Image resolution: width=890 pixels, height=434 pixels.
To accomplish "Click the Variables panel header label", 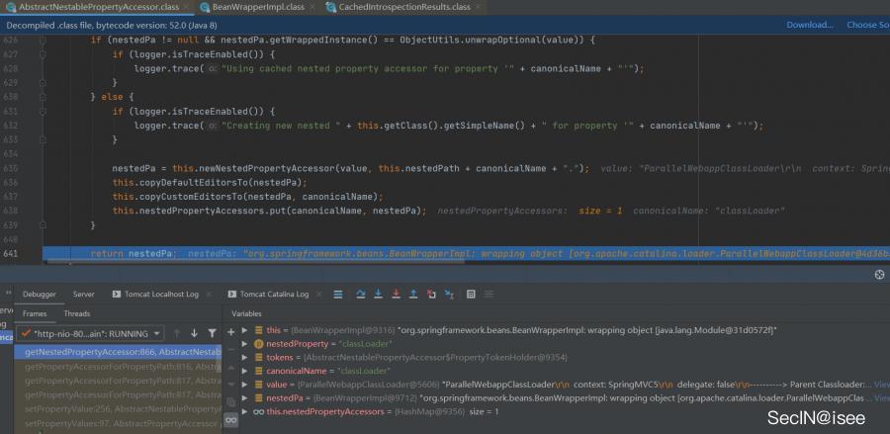I will 246,313.
